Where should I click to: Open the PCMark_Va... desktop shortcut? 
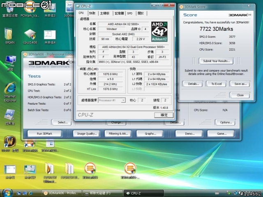click(30, 9)
